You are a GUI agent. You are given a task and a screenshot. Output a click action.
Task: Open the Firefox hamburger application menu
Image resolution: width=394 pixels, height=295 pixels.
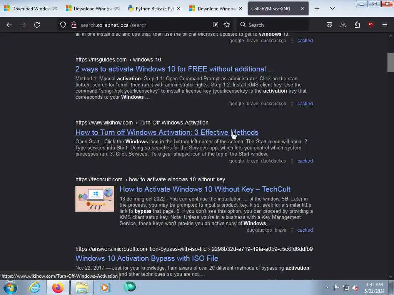click(385, 25)
